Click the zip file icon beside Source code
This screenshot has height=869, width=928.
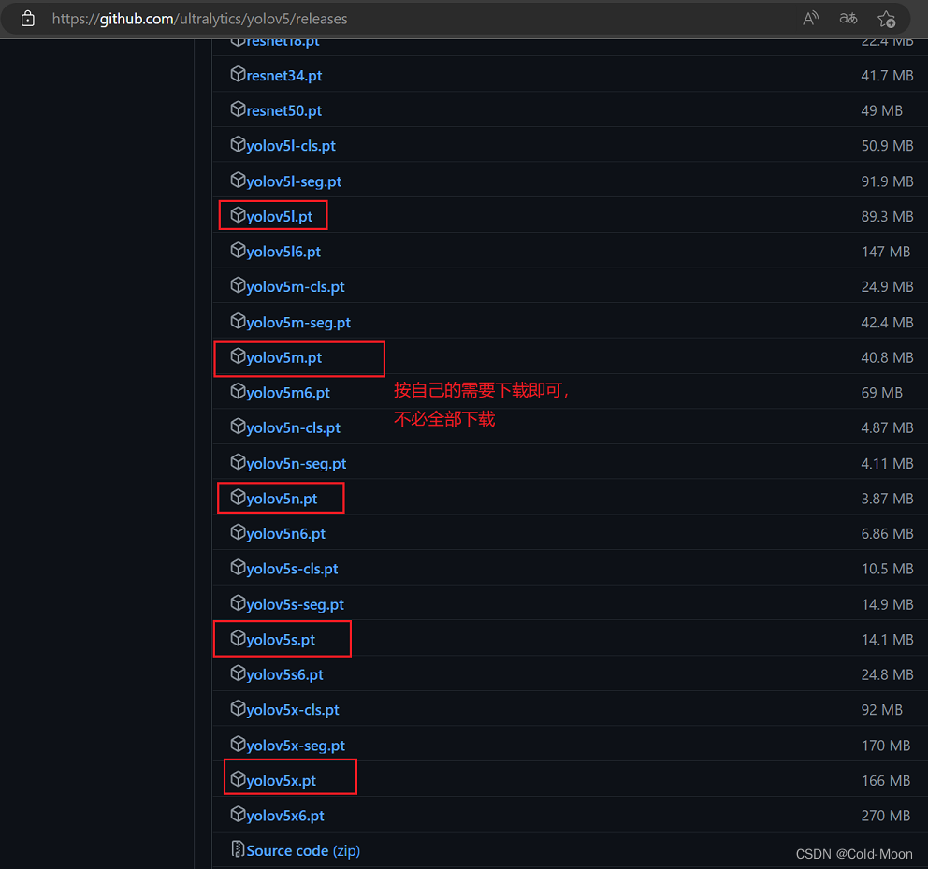[x=238, y=848]
